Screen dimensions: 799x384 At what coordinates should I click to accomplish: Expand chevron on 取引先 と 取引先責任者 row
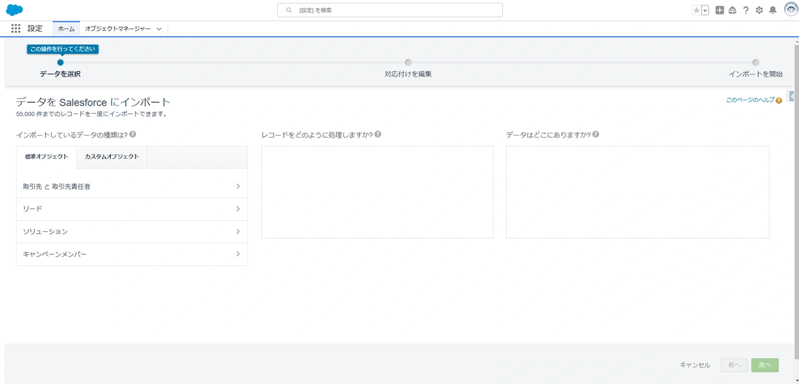pos(238,186)
